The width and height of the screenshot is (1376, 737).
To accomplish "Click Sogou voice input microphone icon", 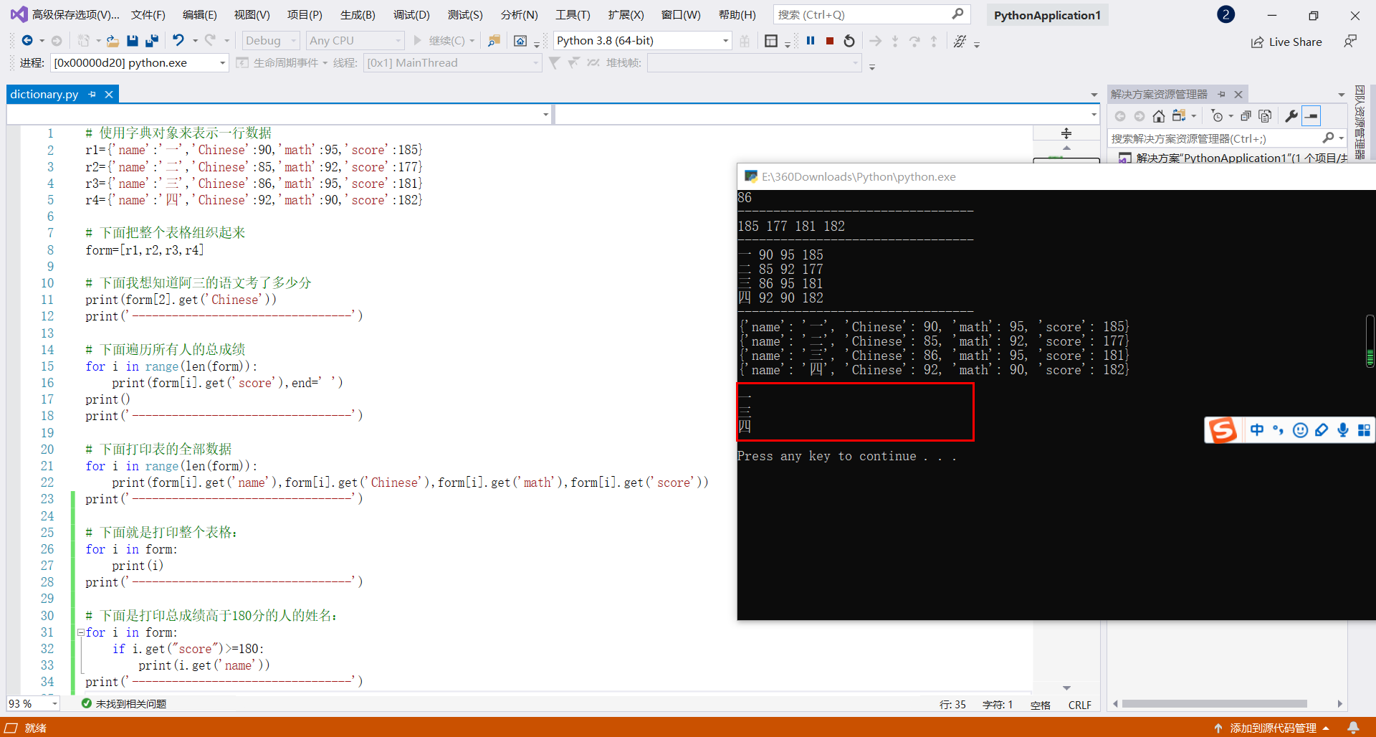I will coord(1343,430).
